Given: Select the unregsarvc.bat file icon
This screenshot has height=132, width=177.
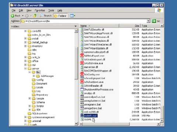Looking at the screenshot, I should [x=82, y=104].
